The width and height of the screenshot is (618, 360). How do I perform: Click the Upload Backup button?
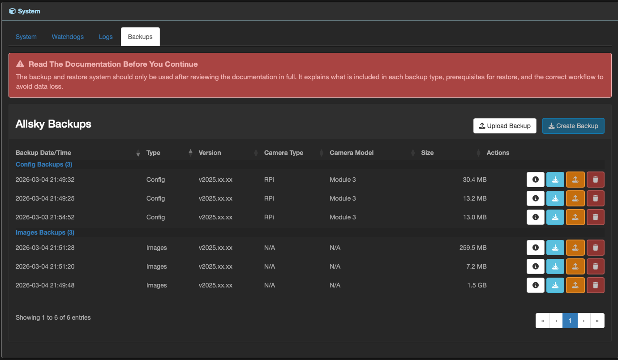click(505, 126)
